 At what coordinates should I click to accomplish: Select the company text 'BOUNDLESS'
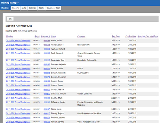[x=83, y=73]
